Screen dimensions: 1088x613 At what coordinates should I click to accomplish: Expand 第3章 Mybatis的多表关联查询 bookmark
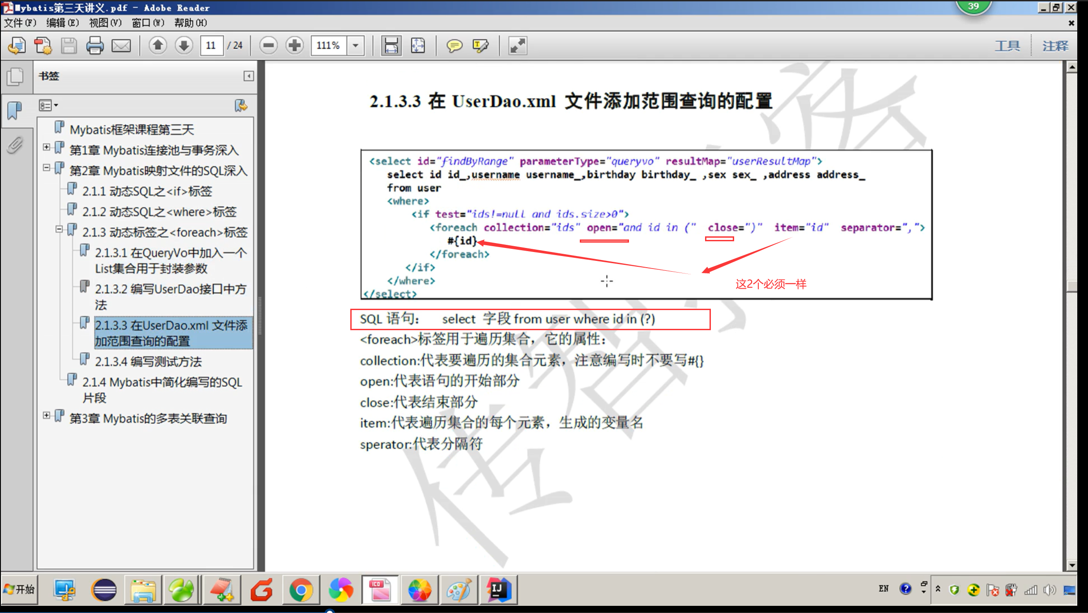(47, 416)
